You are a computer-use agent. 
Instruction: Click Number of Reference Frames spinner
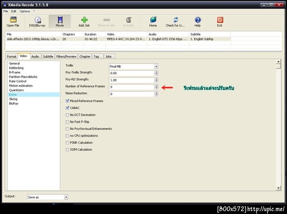click(x=156, y=87)
